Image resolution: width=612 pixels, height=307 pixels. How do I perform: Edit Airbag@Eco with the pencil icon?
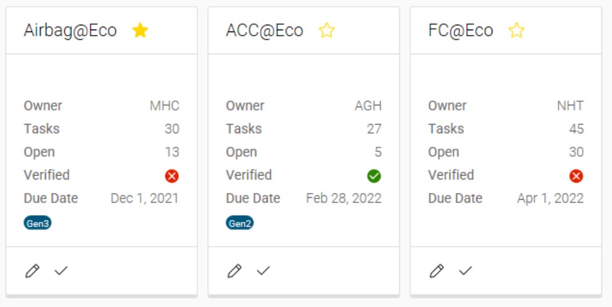[33, 271]
